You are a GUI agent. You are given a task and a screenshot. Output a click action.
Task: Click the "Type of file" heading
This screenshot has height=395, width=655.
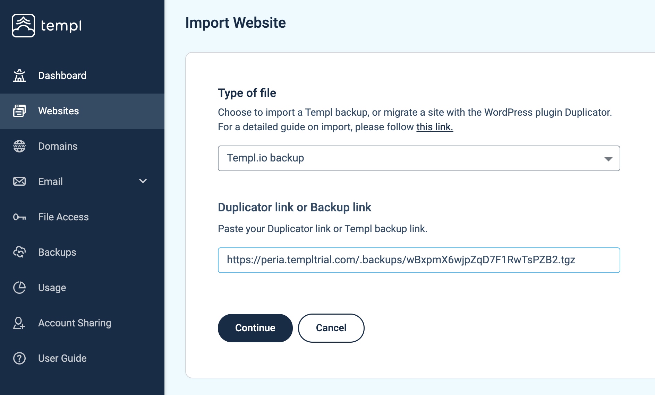click(x=247, y=93)
